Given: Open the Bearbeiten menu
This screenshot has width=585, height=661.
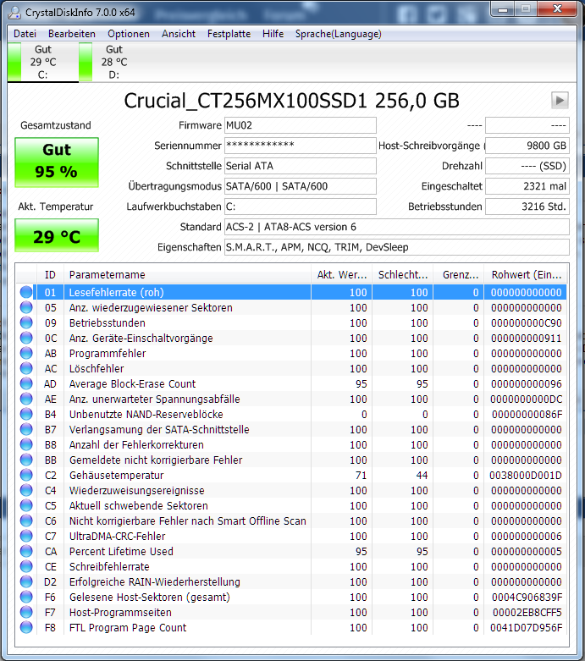Looking at the screenshot, I should point(72,34).
